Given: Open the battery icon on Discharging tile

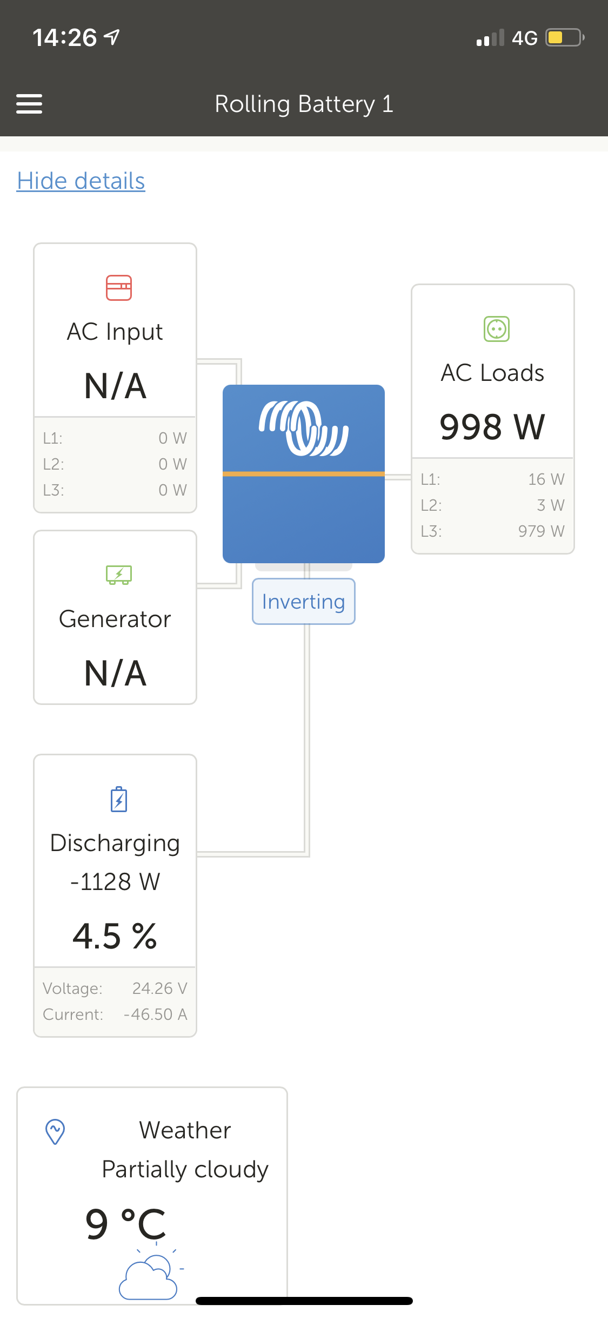Looking at the screenshot, I should (x=119, y=800).
